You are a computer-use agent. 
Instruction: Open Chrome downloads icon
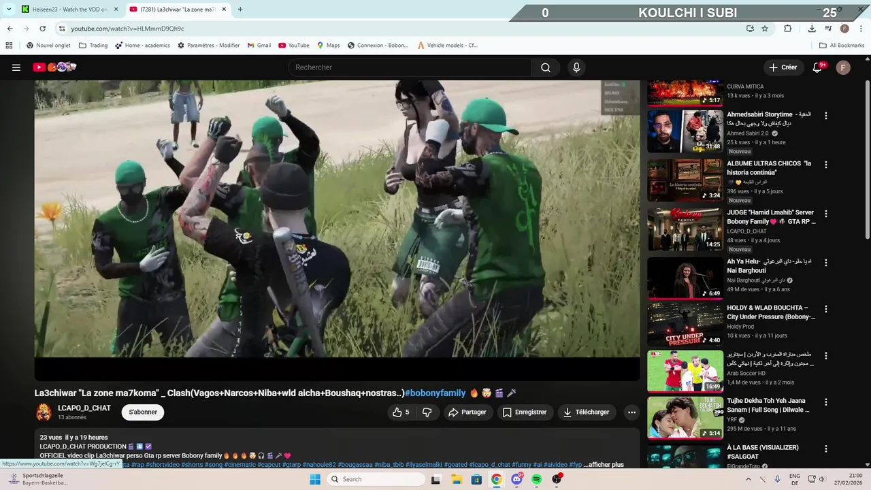812,29
